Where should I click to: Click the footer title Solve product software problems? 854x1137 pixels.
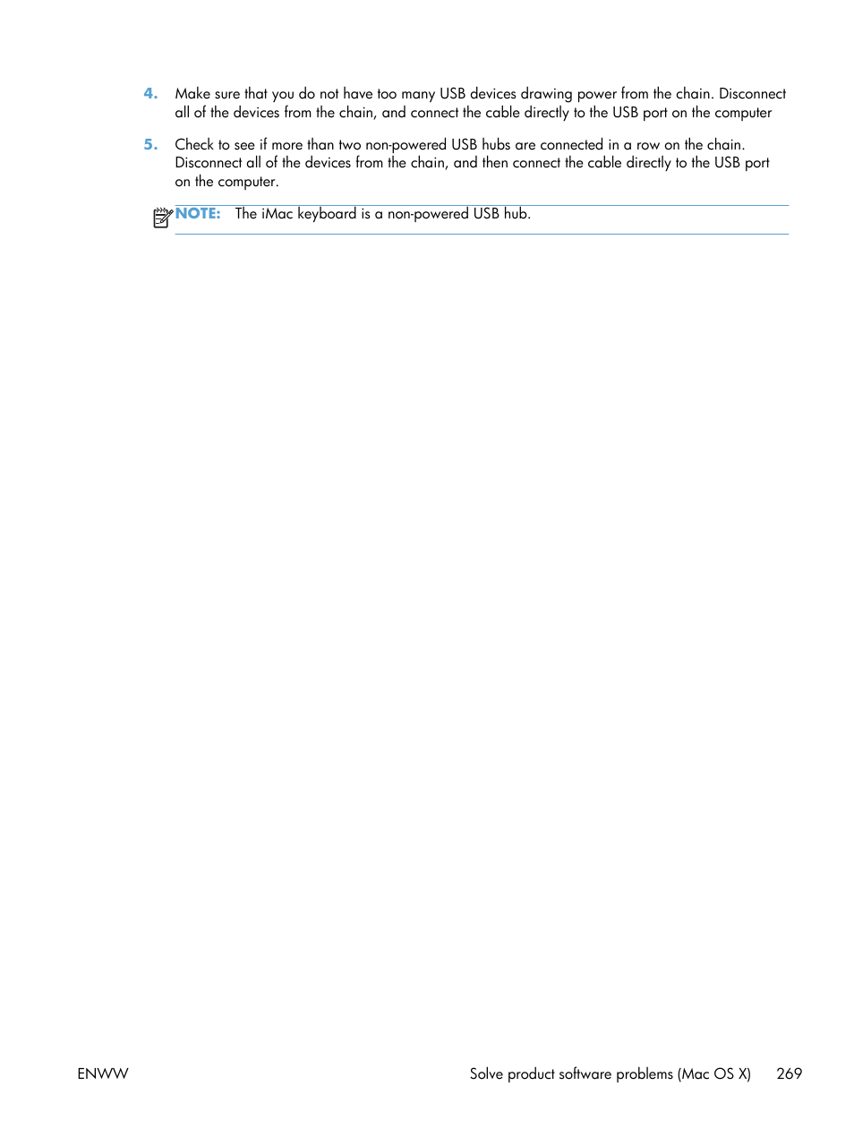point(571,1073)
